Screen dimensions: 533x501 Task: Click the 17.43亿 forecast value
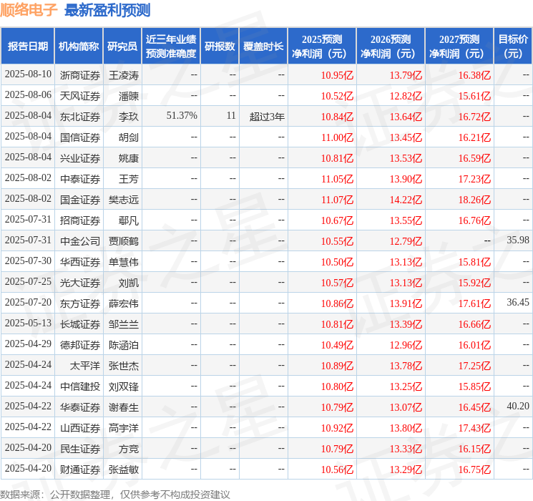(x=474, y=428)
